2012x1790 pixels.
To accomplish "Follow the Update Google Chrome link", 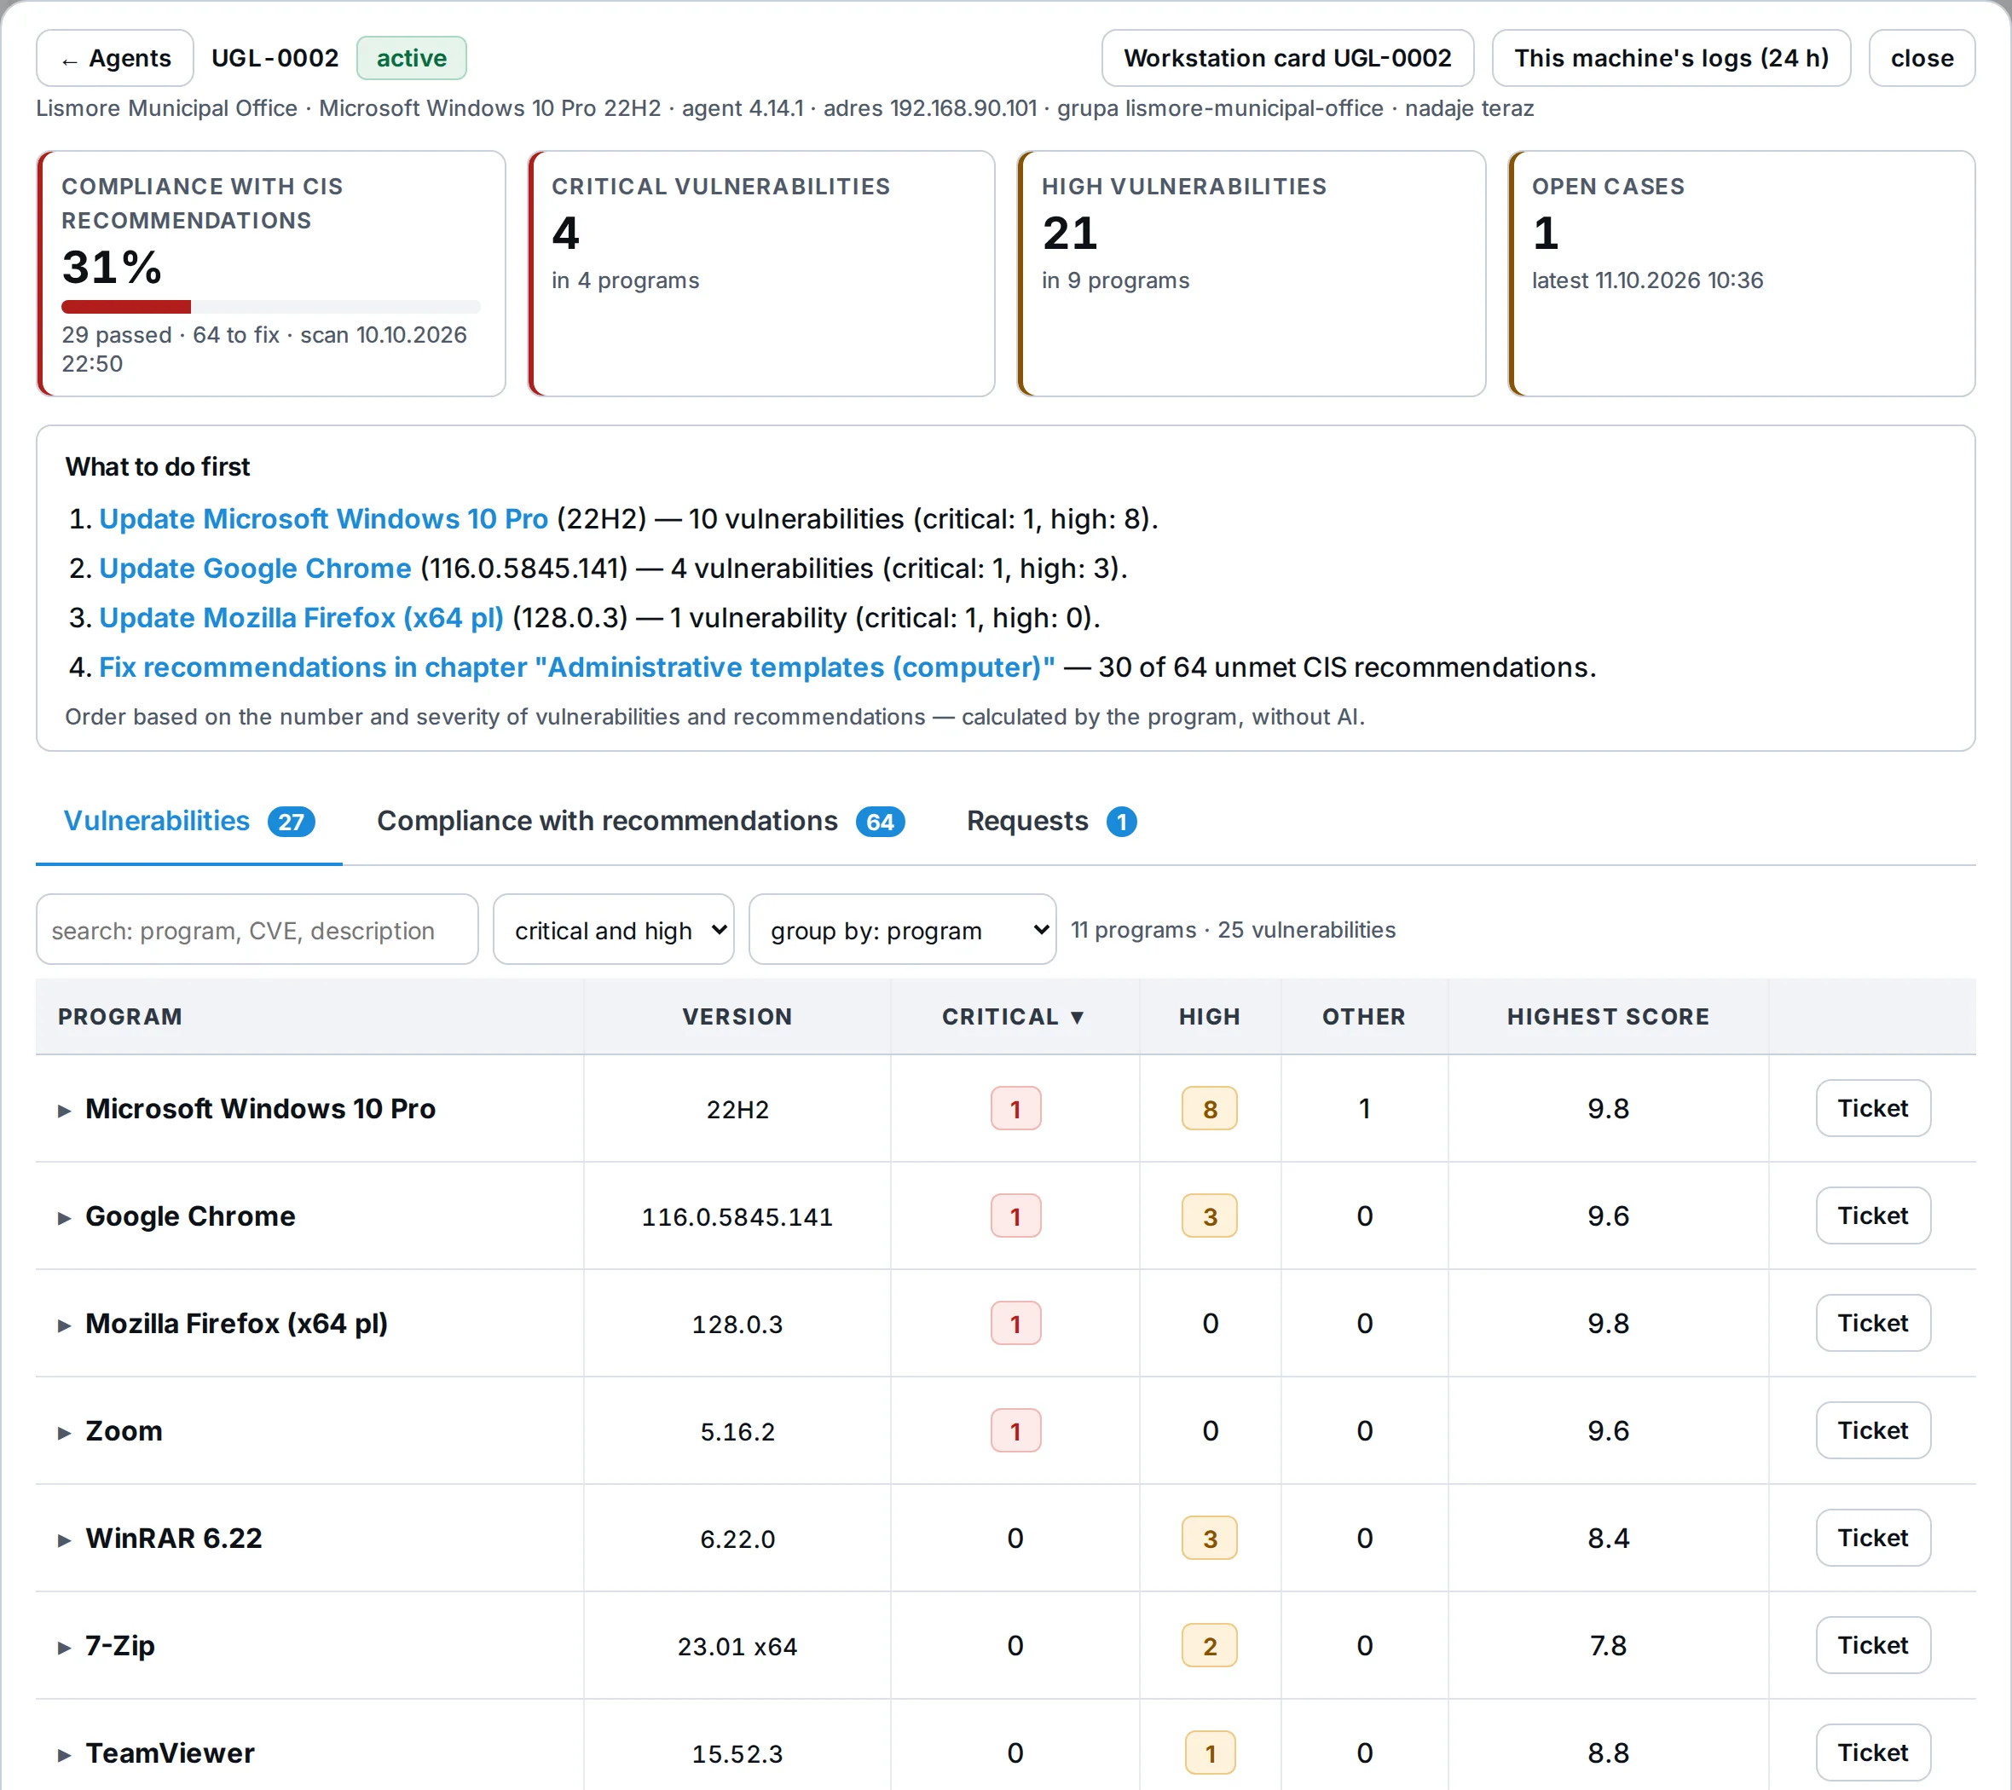I will pyautogui.click(x=255, y=568).
